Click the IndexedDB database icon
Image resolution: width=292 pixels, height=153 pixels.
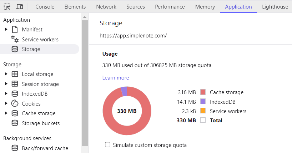click(x=15, y=94)
